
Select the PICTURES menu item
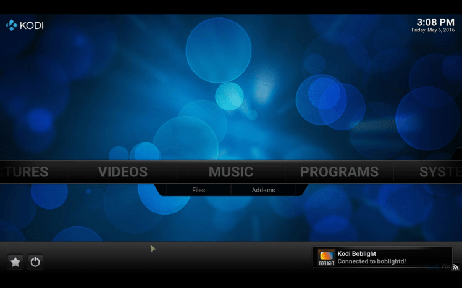pyautogui.click(x=24, y=172)
